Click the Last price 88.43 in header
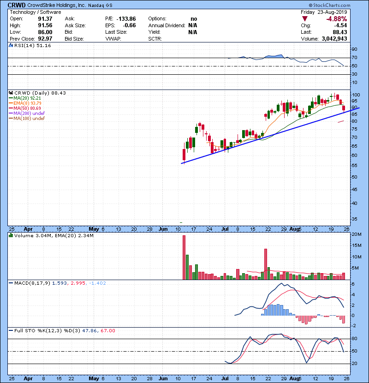 [340, 32]
